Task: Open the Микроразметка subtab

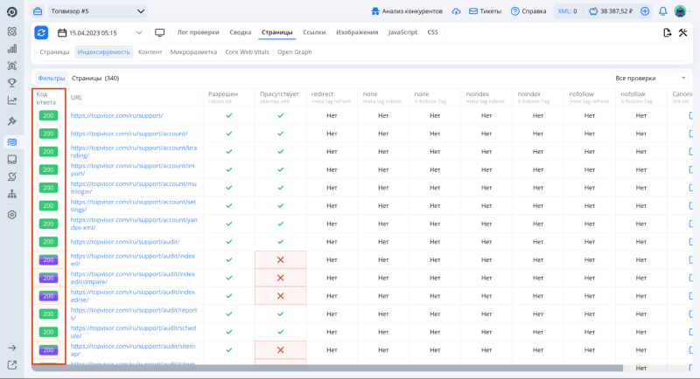Action: coord(193,52)
